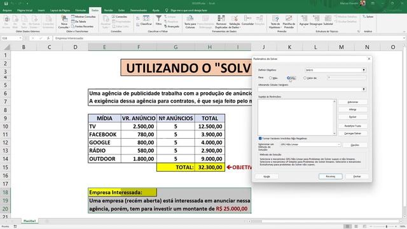Click the Ajuda button in Solver dialog
The height and width of the screenshot is (229, 407).
[266, 176]
